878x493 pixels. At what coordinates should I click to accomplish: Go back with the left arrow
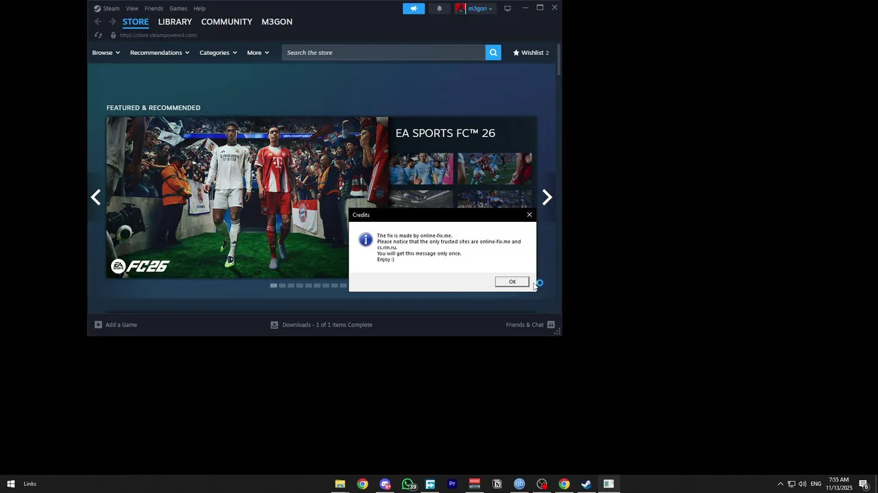click(97, 22)
